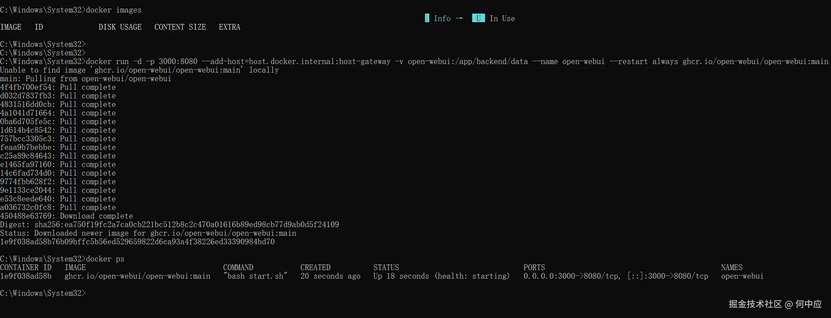Click the final empty command prompt line
This screenshot has width=831, height=318.
(x=43, y=293)
